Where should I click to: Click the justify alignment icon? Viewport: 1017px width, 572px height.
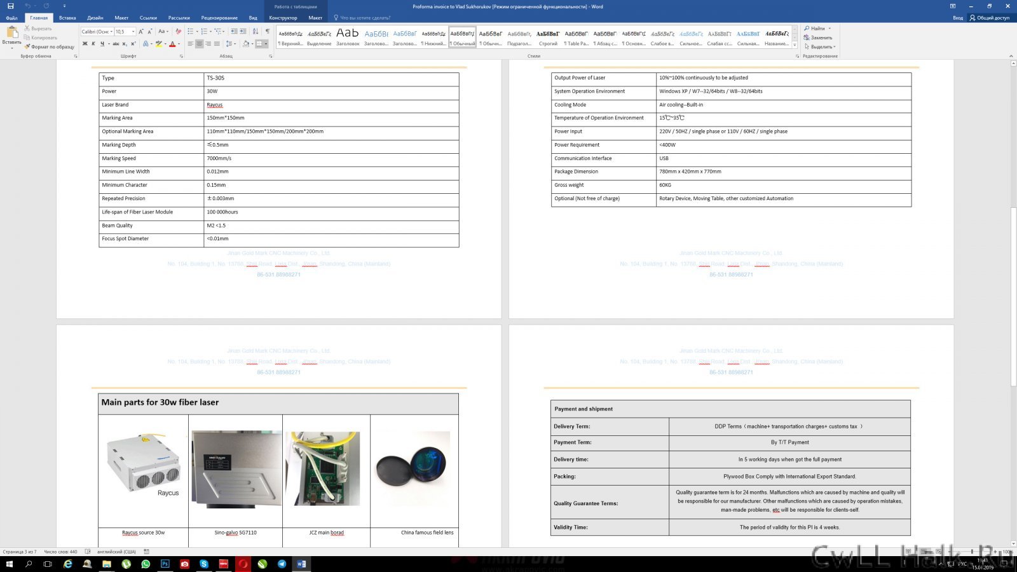[217, 44]
